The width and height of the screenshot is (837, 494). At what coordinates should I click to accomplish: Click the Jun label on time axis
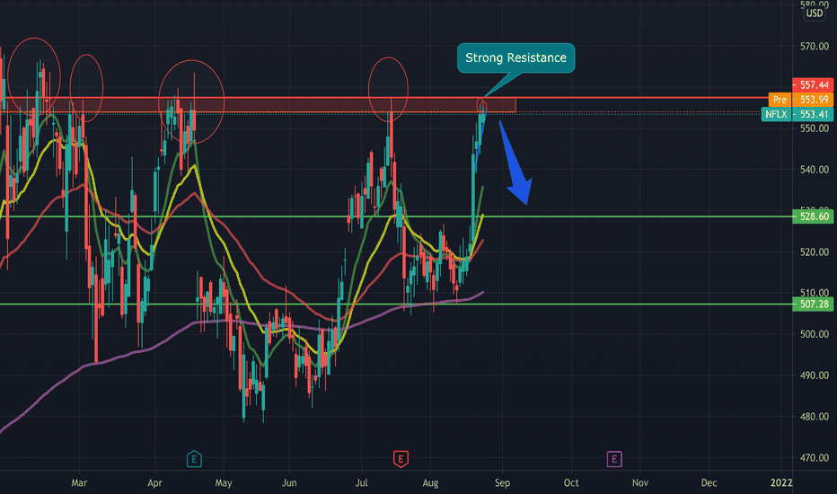click(x=289, y=483)
